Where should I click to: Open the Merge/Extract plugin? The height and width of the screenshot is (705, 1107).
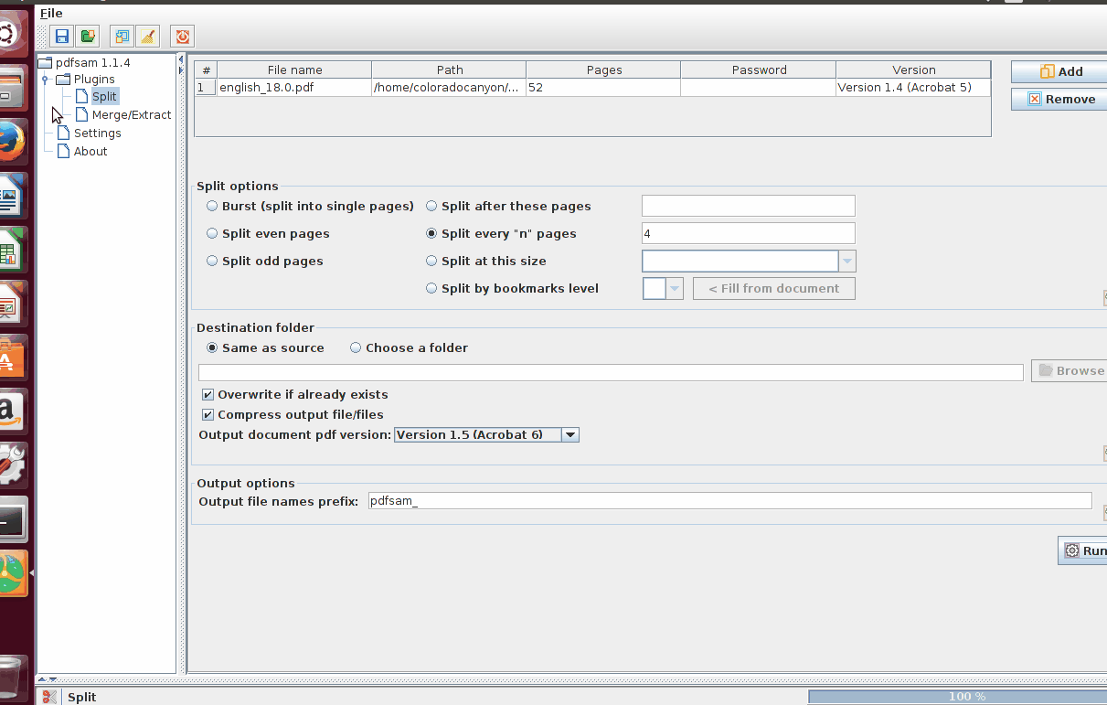132,114
